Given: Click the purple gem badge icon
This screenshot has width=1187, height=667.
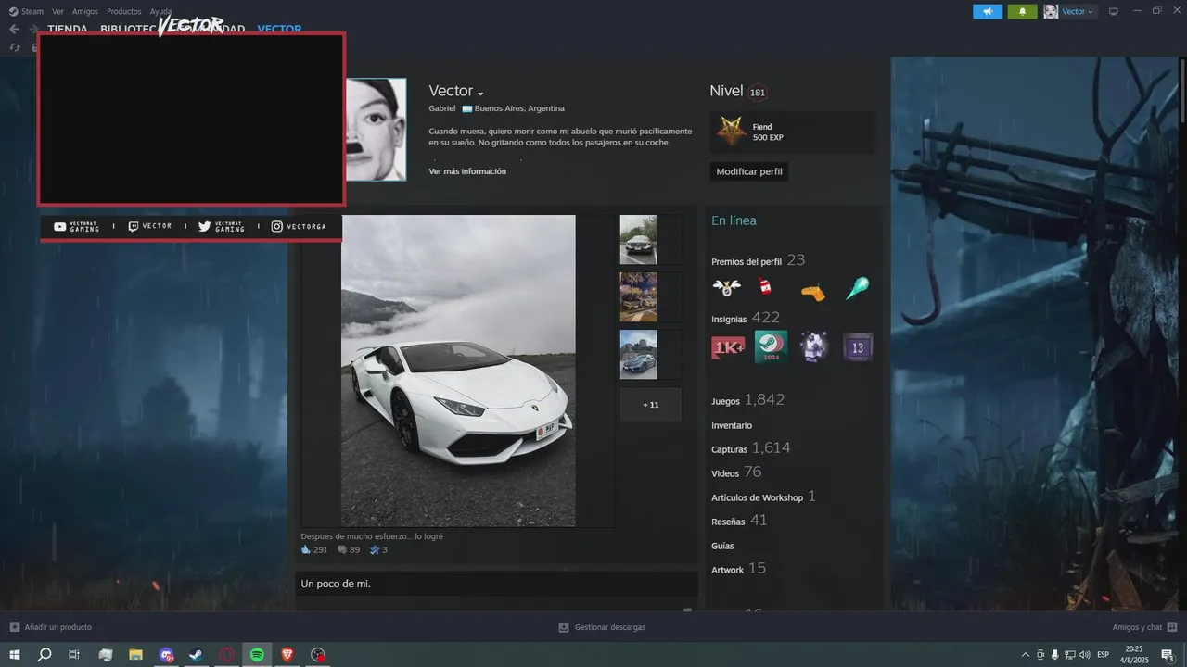Looking at the screenshot, I should tap(814, 346).
